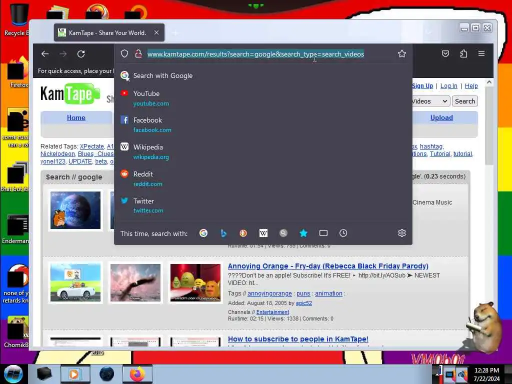Open the Annoying Orange Fry-day video title
The image size is (512, 384).
(x=328, y=266)
